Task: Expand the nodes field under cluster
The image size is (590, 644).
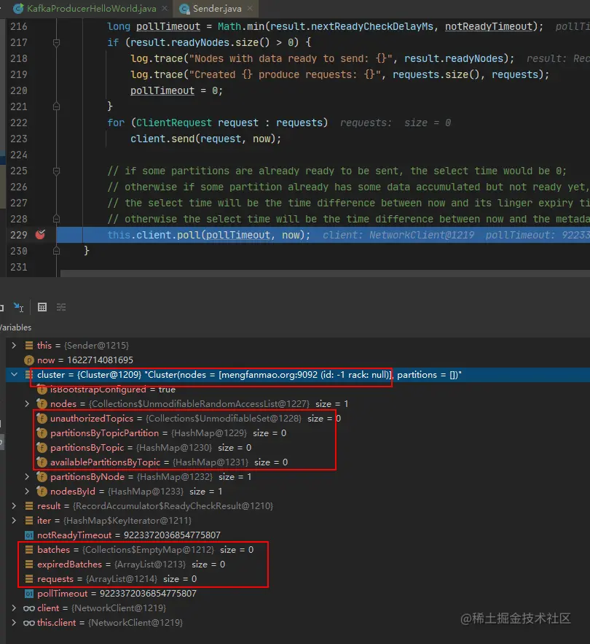Action: point(27,404)
